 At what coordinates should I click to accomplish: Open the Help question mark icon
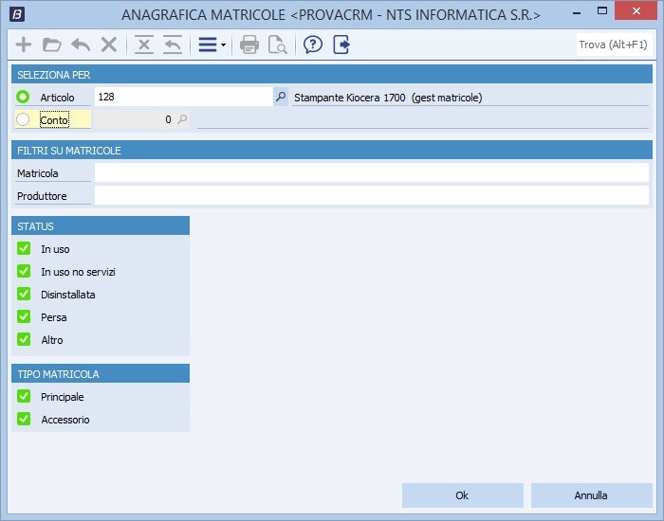click(312, 45)
